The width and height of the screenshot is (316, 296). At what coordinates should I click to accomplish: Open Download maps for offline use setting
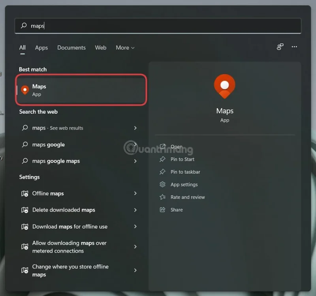pos(79,227)
